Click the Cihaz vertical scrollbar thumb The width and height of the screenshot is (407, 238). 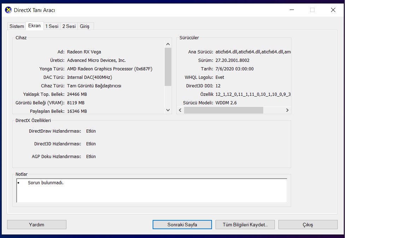click(x=168, y=67)
